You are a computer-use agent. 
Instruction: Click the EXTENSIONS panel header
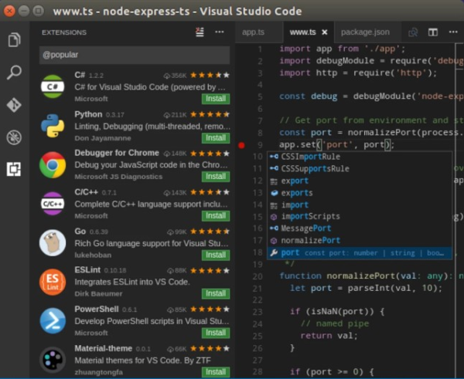(x=64, y=32)
